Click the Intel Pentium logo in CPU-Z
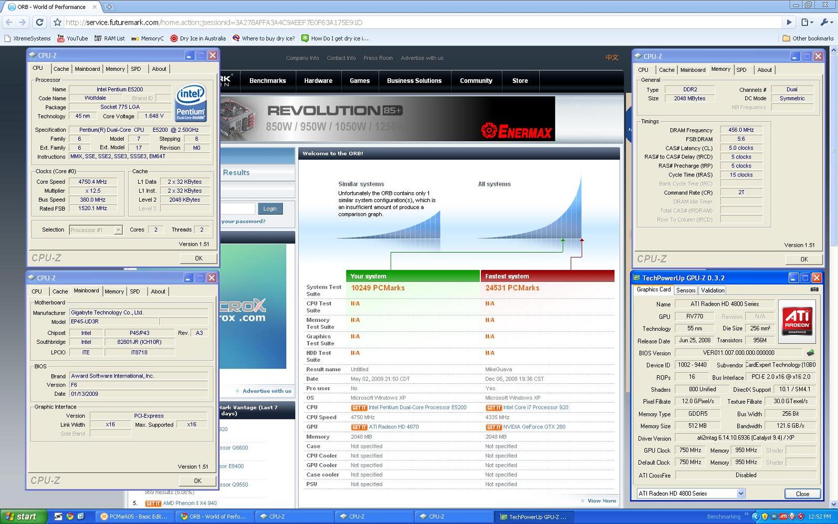The height and width of the screenshot is (524, 838). (191, 102)
